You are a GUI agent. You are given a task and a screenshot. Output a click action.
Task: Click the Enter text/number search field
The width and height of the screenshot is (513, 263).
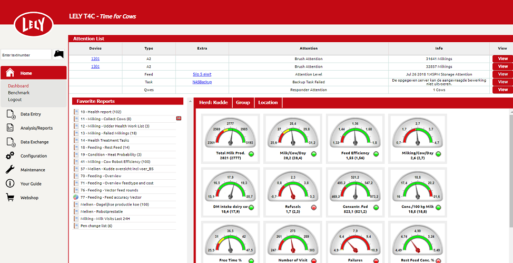pos(26,55)
